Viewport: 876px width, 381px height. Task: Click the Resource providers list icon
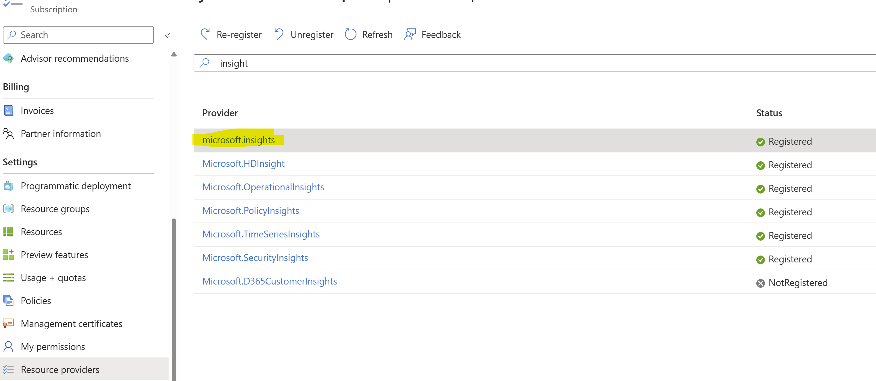[8, 370]
